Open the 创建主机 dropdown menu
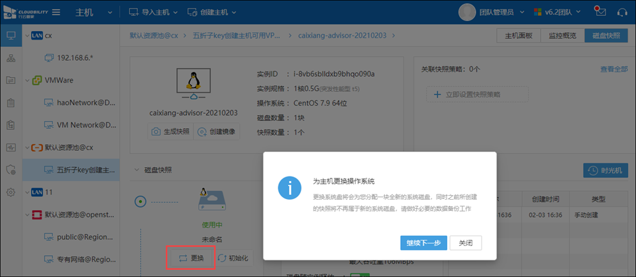This screenshot has width=636, height=277. [212, 13]
